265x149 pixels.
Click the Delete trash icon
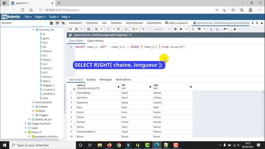(126, 29)
